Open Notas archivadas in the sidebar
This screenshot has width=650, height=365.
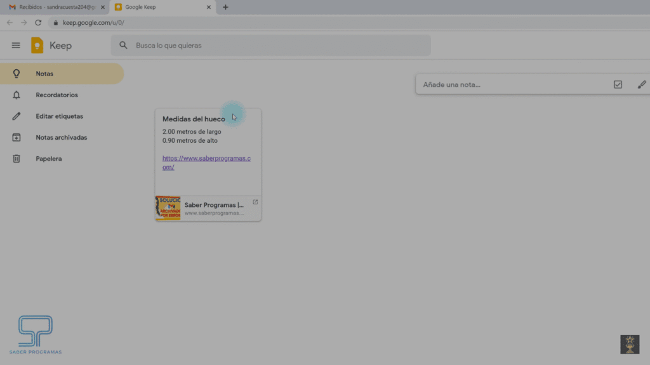62,137
